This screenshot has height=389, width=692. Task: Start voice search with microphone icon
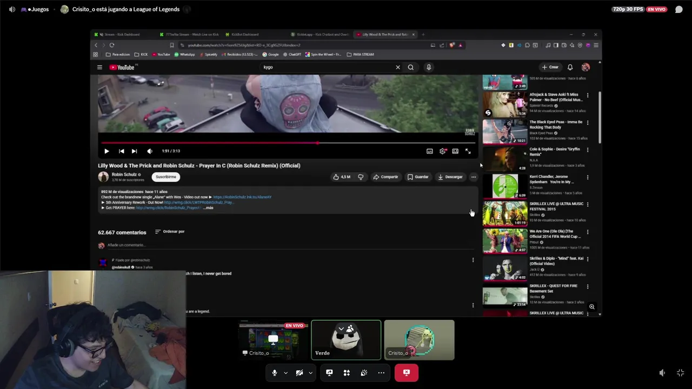[x=429, y=67]
